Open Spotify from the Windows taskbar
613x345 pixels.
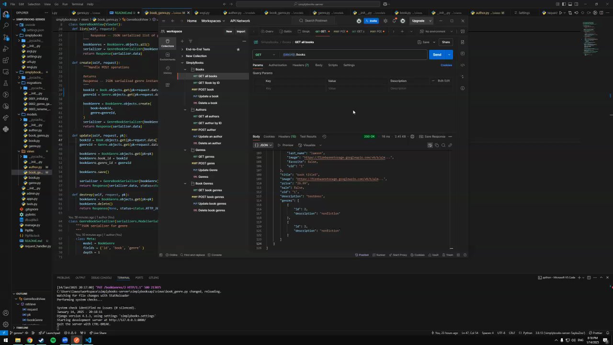[x=53, y=340]
